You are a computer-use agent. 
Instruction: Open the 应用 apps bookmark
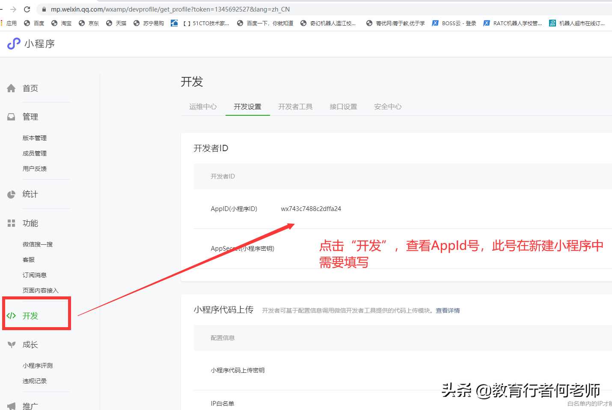9,23
